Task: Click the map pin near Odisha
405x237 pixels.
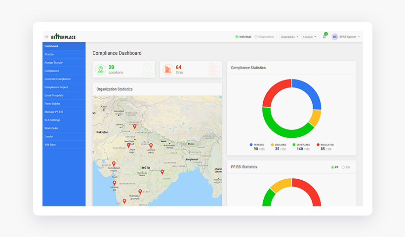Action: click(162, 172)
